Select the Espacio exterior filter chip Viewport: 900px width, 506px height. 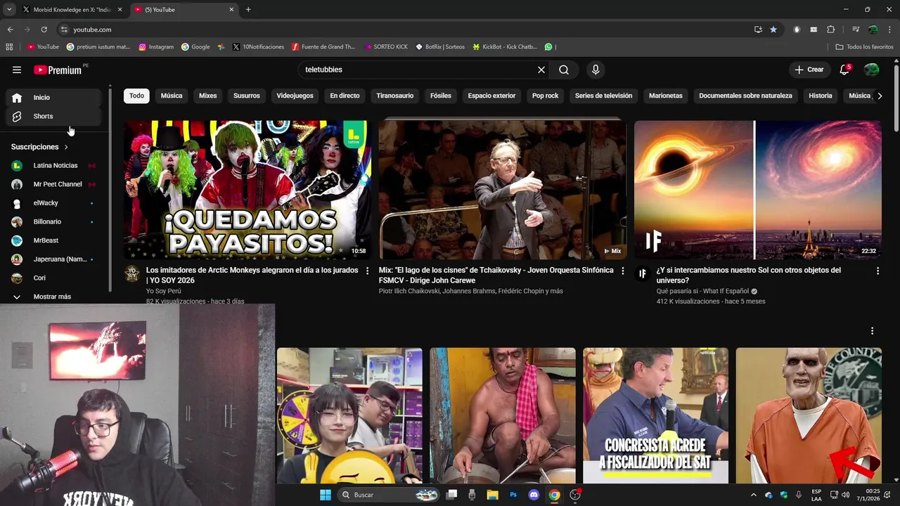pyautogui.click(x=491, y=96)
